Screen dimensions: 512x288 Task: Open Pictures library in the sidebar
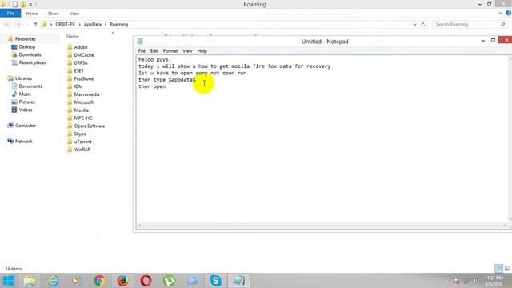point(26,102)
